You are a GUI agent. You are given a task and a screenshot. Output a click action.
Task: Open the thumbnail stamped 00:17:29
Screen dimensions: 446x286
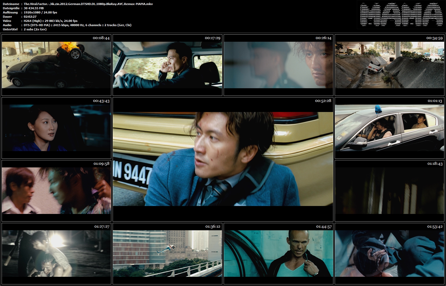(167, 65)
